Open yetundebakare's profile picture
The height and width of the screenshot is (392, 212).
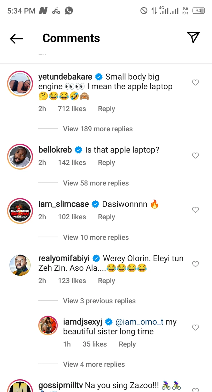[x=20, y=83]
